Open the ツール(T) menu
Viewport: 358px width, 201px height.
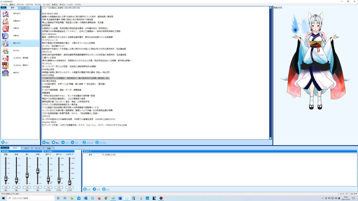tap(70, 4)
